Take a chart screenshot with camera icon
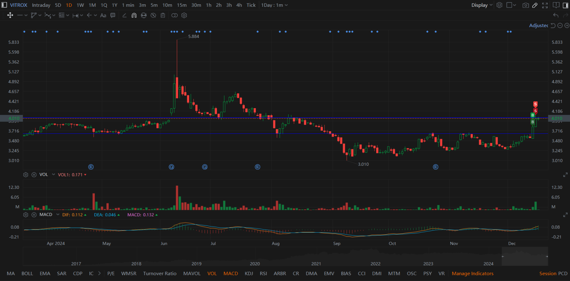Viewport: 570px width, 281px height. (x=525, y=5)
